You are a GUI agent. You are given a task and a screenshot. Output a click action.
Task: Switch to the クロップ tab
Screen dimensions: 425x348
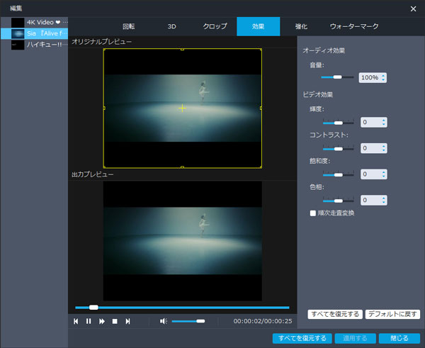coord(215,27)
